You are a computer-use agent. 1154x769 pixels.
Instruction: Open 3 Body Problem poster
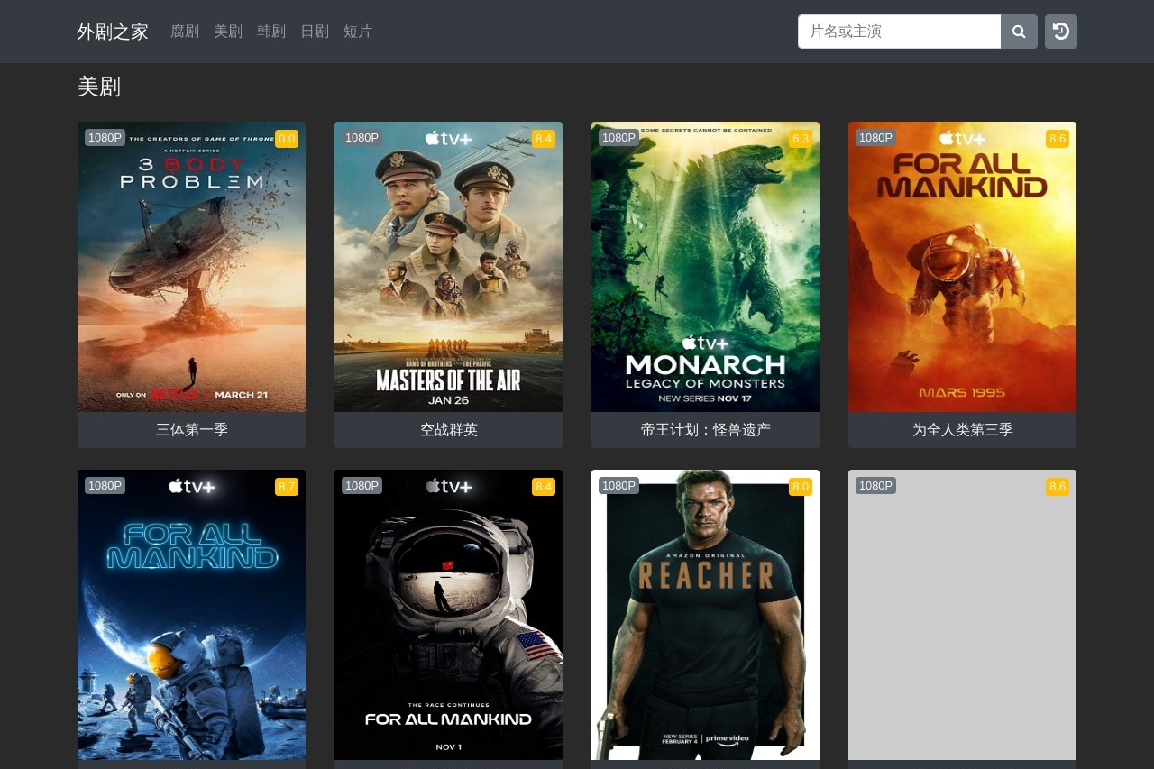[x=191, y=267]
